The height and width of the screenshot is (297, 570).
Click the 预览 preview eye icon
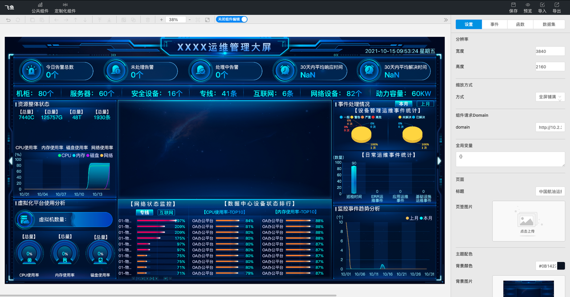point(528,4)
